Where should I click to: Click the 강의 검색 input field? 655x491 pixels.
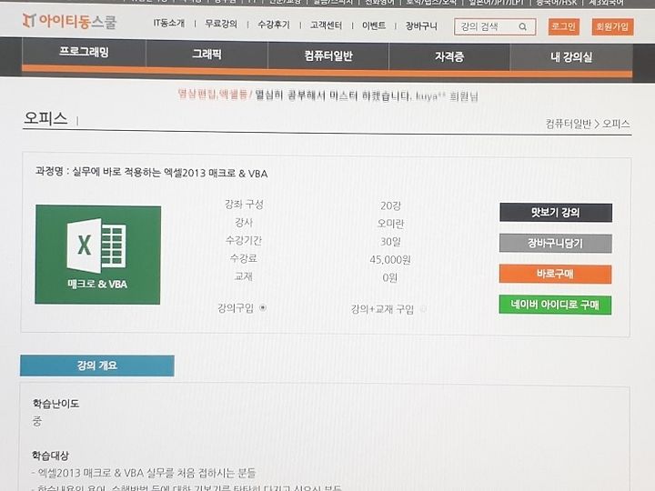(x=495, y=26)
